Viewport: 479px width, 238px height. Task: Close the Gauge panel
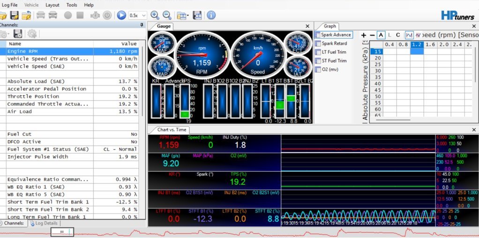coord(307,26)
